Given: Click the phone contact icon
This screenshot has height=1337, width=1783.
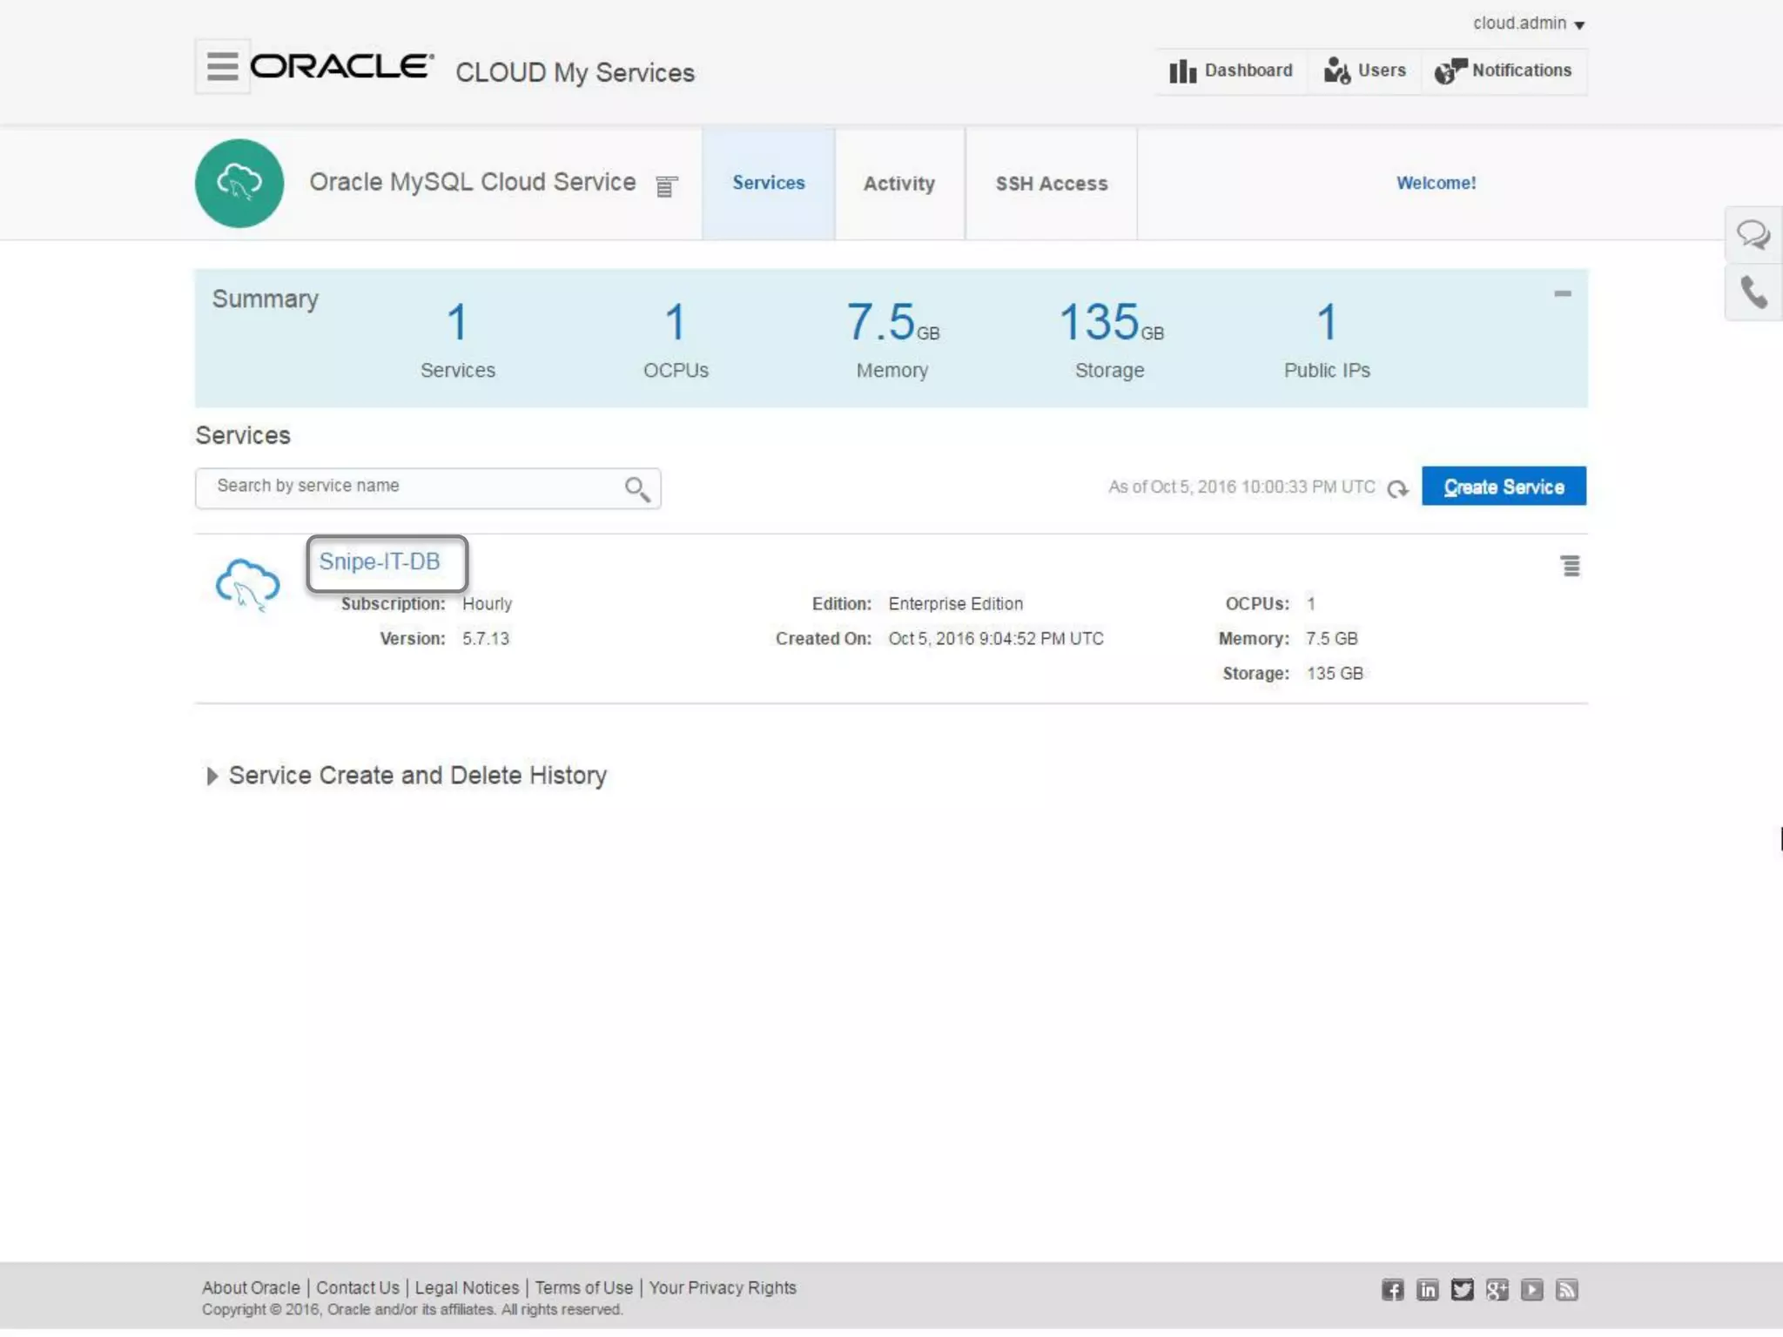Looking at the screenshot, I should [x=1753, y=292].
